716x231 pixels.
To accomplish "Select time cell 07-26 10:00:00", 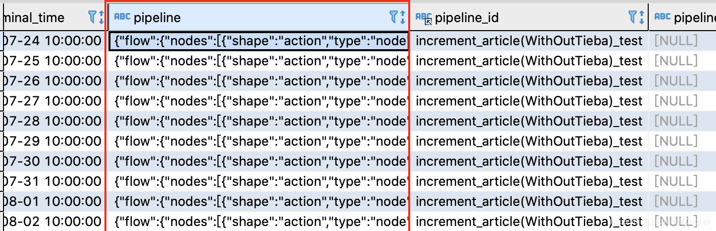I will (x=52, y=81).
